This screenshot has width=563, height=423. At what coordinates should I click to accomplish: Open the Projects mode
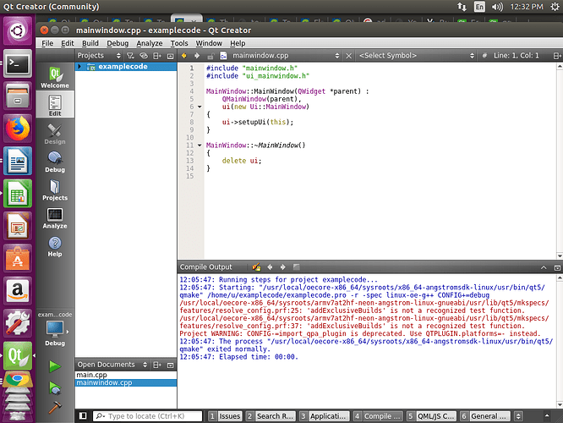tap(55, 190)
